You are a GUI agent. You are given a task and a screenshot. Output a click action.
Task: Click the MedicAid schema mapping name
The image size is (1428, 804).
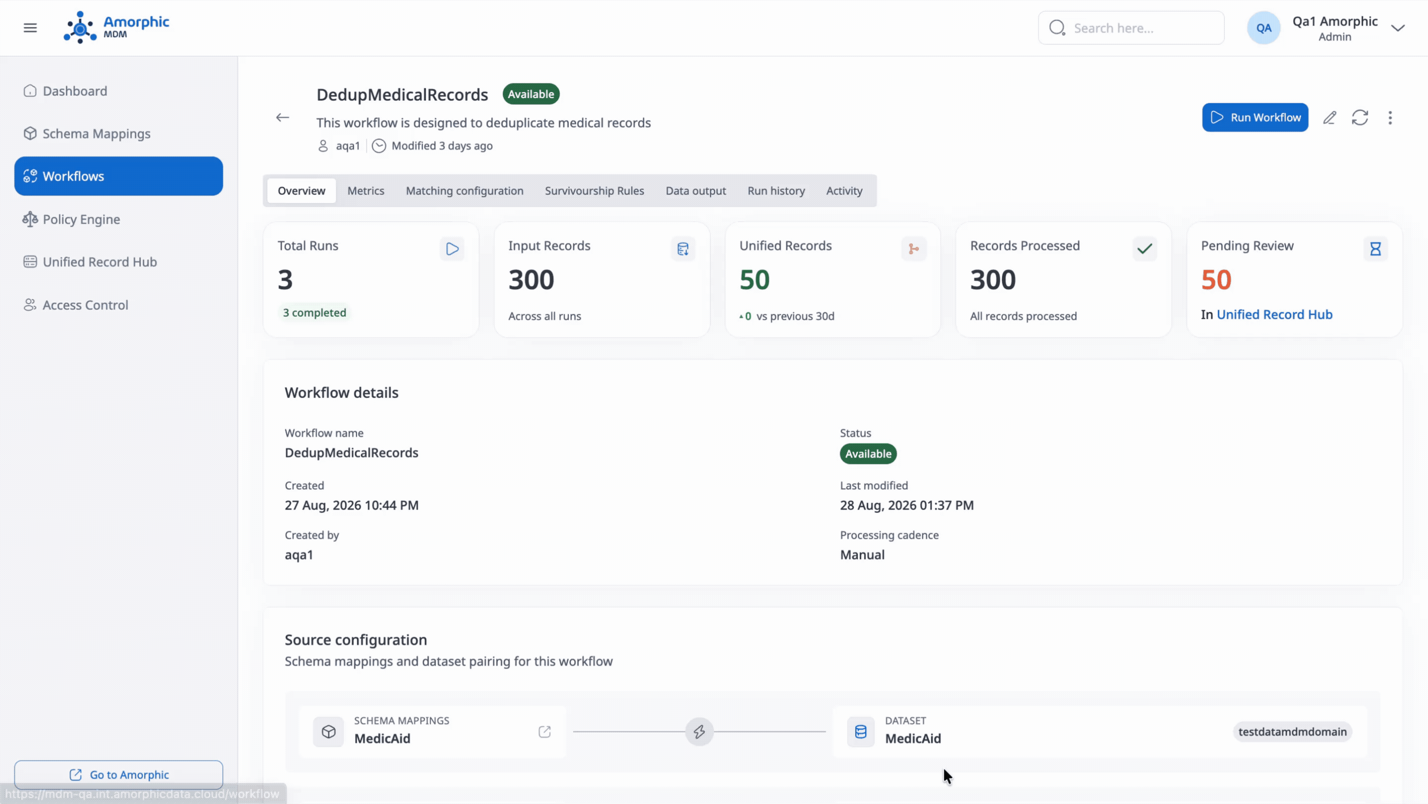pos(382,739)
